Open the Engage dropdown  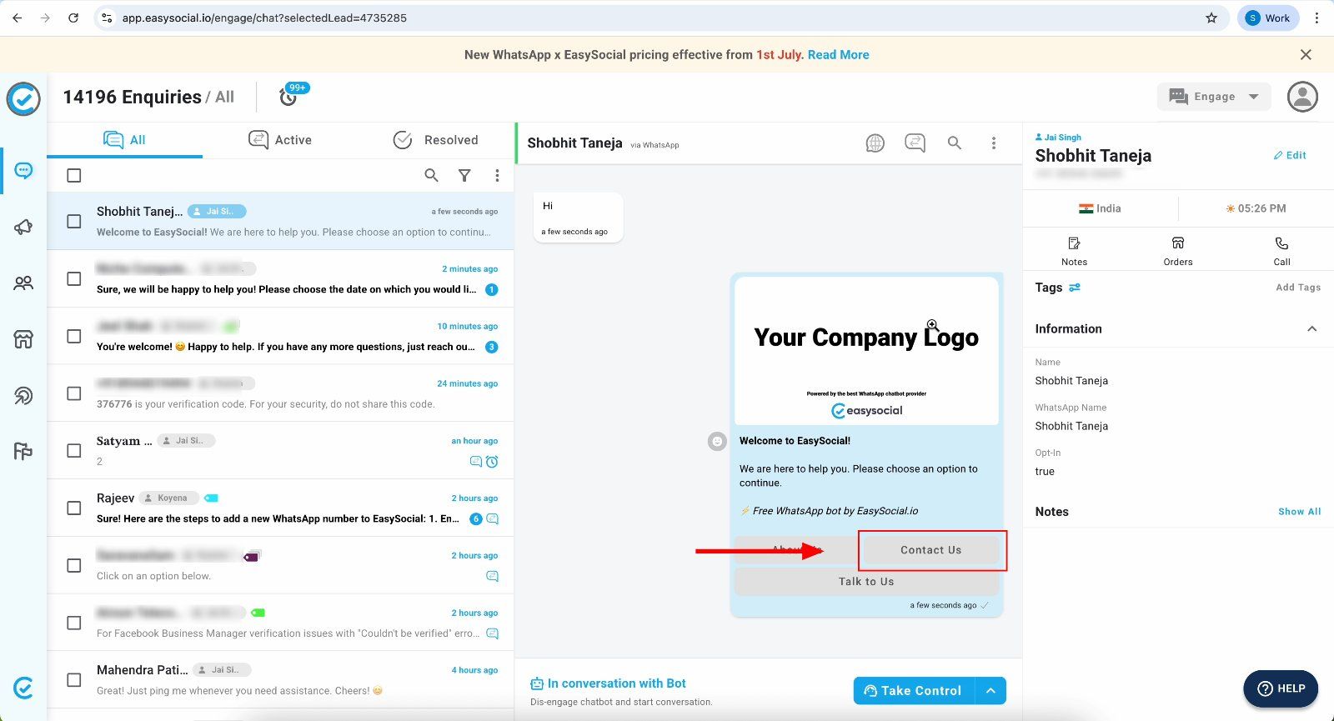1214,97
